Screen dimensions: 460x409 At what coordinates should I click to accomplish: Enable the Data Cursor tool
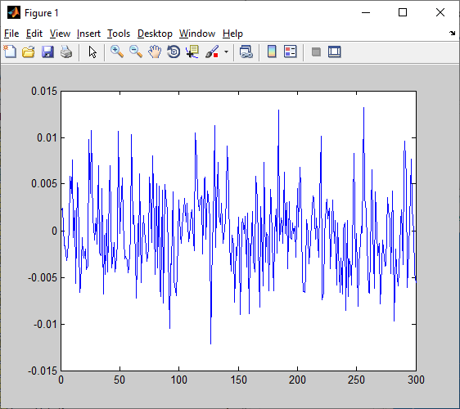tap(192, 52)
